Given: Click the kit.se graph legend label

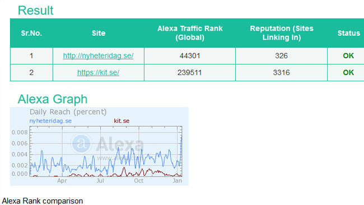Looking at the screenshot, I should pyautogui.click(x=122, y=121).
